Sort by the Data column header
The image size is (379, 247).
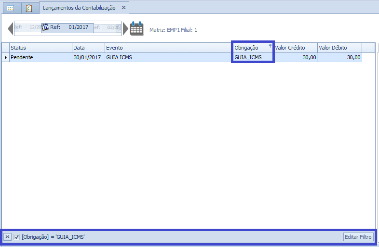(x=88, y=48)
